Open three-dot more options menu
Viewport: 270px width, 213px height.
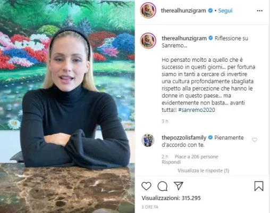pyautogui.click(x=259, y=11)
